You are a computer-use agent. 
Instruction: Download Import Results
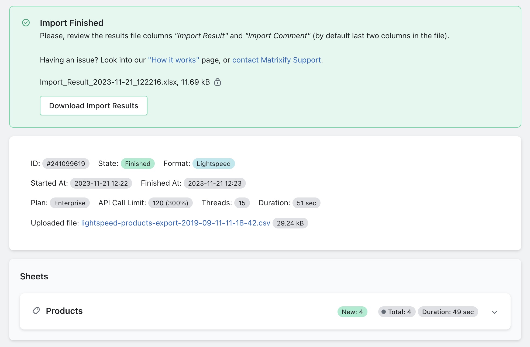pos(94,106)
